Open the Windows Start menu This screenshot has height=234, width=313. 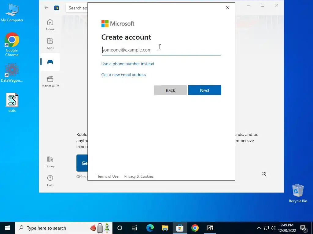click(x=7, y=228)
